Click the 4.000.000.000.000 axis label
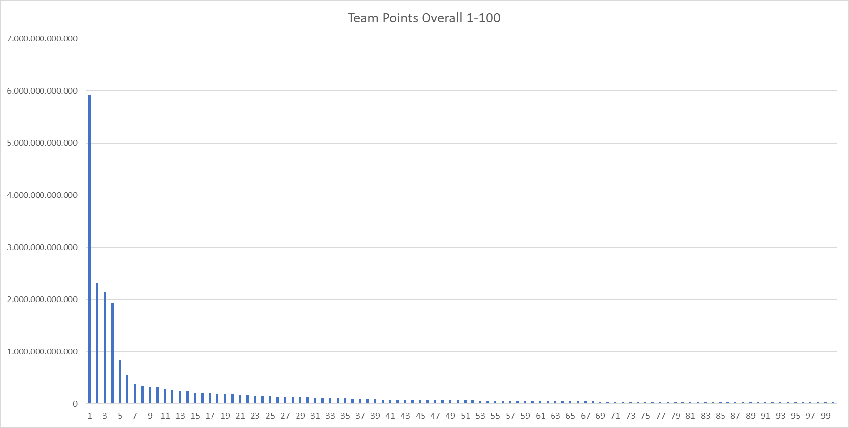849x428 pixels. (42, 195)
